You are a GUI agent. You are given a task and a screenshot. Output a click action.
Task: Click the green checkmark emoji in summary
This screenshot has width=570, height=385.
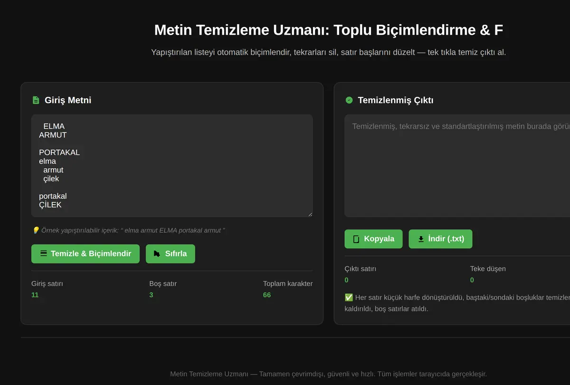tap(349, 297)
